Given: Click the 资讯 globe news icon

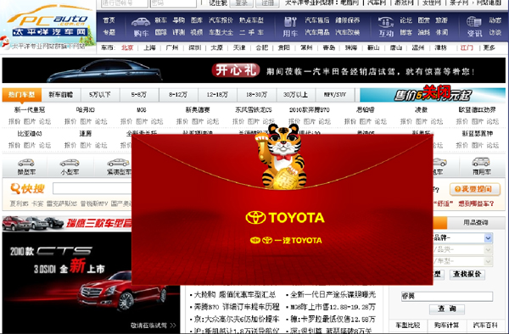Looking at the screenshot, I should [473, 22].
